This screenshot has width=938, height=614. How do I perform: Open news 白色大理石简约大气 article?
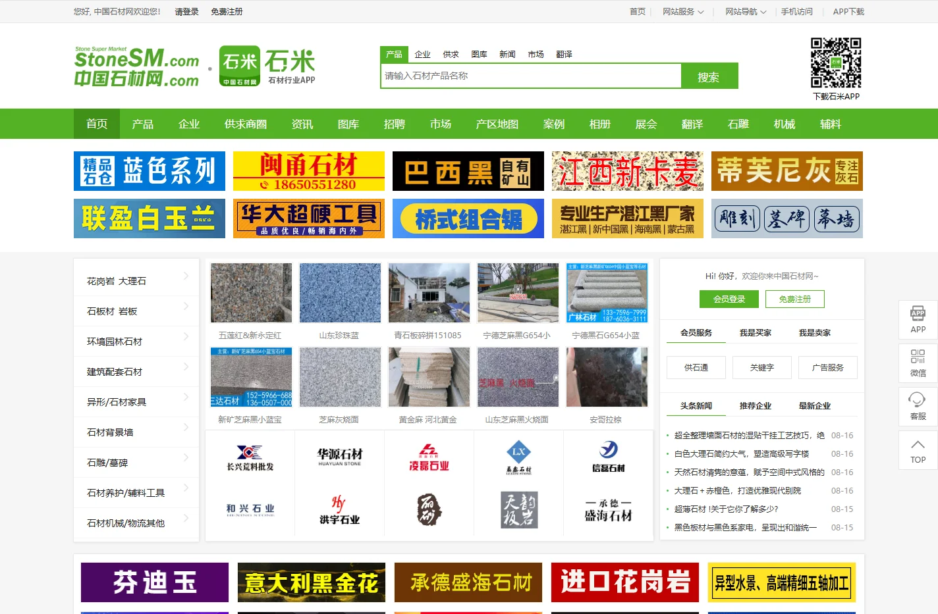pos(742,454)
